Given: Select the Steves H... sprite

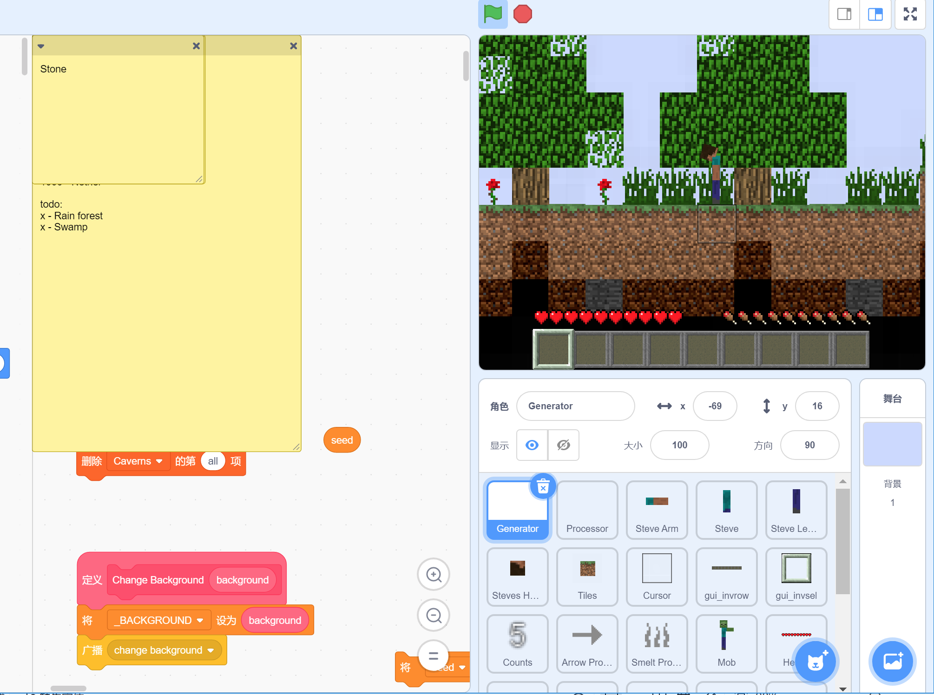Looking at the screenshot, I should 517,577.
